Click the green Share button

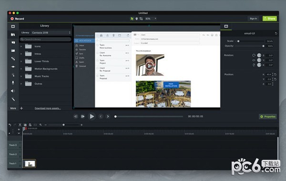[x=270, y=19]
